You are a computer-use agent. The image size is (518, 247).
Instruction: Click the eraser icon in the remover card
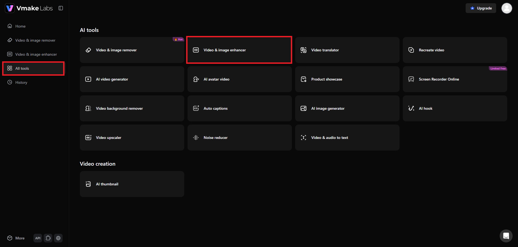[x=88, y=50]
